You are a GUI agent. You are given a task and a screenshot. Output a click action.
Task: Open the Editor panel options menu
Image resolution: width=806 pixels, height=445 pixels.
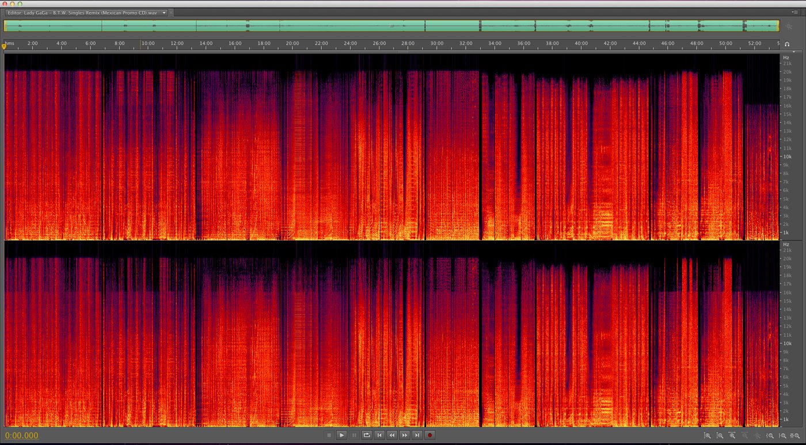click(795, 12)
